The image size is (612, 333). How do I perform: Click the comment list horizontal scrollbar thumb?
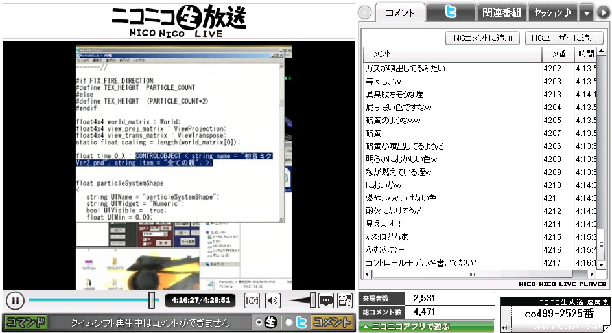point(472,274)
